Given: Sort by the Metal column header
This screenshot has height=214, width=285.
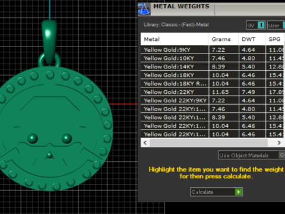Looking at the screenshot, I should tap(175, 39).
